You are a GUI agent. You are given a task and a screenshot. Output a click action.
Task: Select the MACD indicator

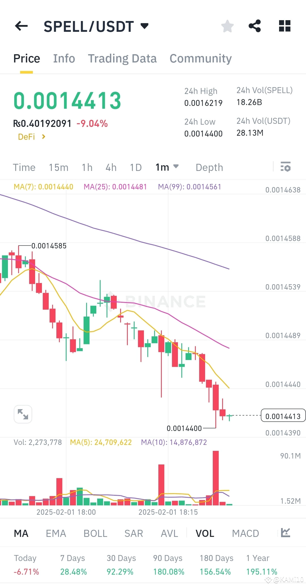(x=245, y=533)
